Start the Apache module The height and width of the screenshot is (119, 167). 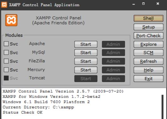[86, 44]
